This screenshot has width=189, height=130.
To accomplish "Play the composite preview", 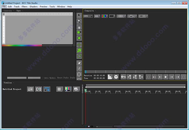I will point(166,77).
